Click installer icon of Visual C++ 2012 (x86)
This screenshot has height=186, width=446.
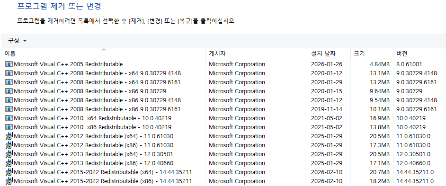pyautogui.click(x=9, y=145)
